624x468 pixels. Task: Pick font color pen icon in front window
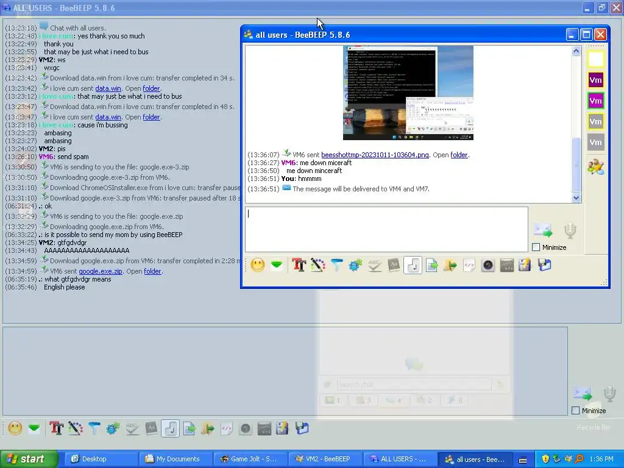(x=317, y=265)
